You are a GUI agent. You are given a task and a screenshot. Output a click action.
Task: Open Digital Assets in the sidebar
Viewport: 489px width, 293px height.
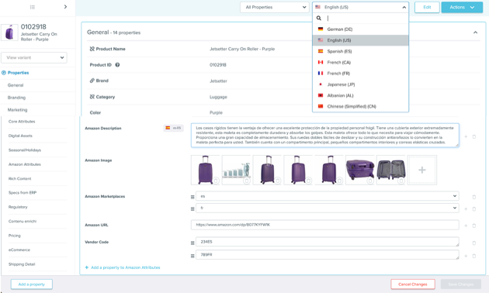click(x=20, y=136)
